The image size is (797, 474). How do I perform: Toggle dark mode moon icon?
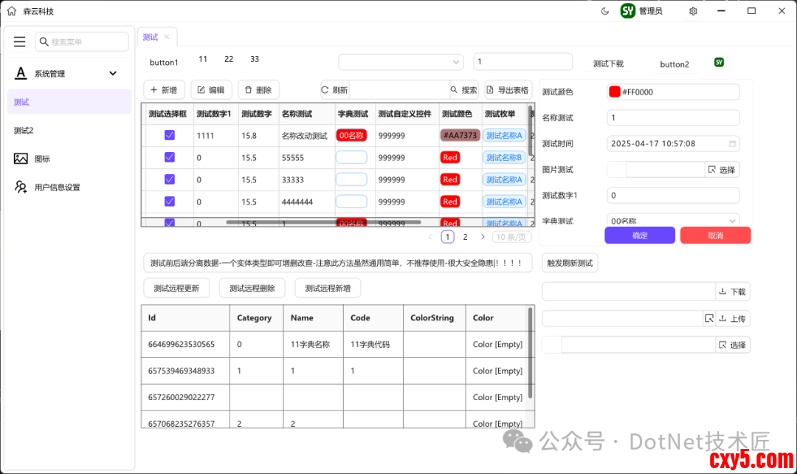[x=605, y=11]
